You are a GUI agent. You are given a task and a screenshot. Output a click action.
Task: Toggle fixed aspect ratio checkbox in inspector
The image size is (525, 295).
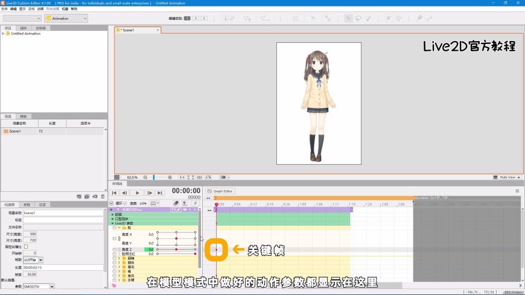(x=26, y=247)
